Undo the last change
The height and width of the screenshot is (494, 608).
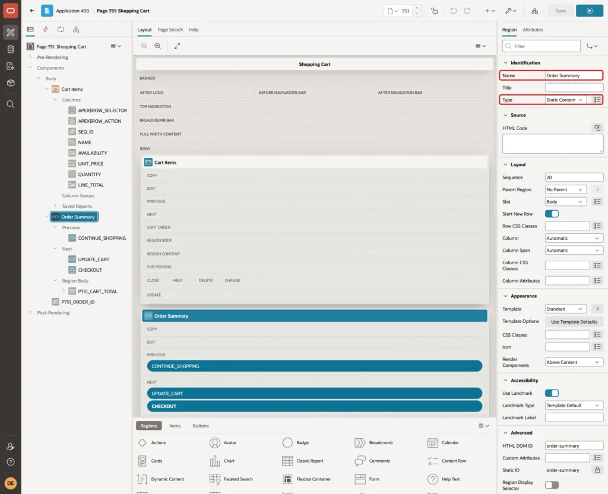point(453,11)
